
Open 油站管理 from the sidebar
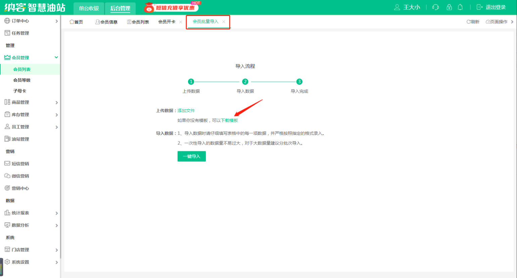(20, 139)
